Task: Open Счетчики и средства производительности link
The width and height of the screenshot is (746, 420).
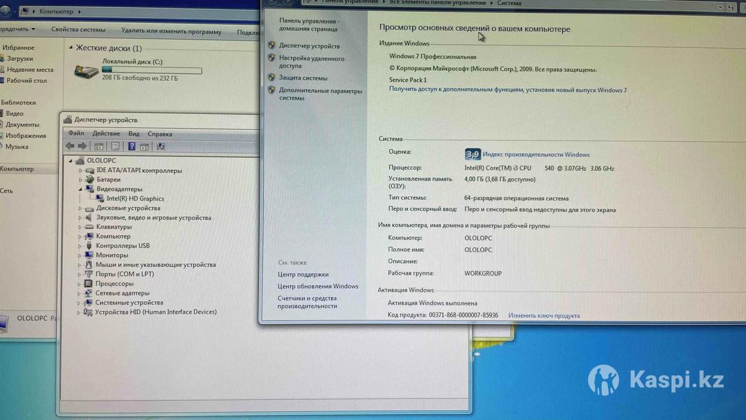Action: (307, 302)
